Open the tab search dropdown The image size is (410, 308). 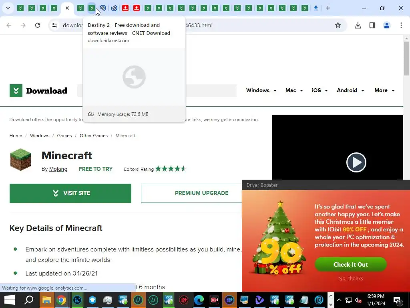pos(8,8)
